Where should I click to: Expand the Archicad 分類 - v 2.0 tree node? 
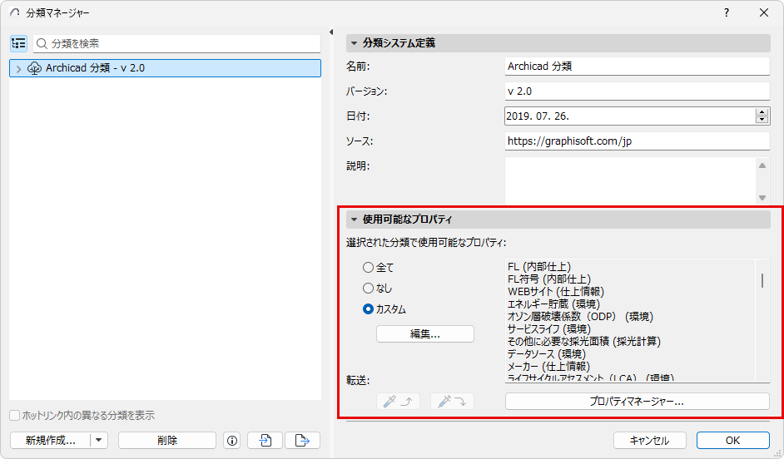[18, 69]
